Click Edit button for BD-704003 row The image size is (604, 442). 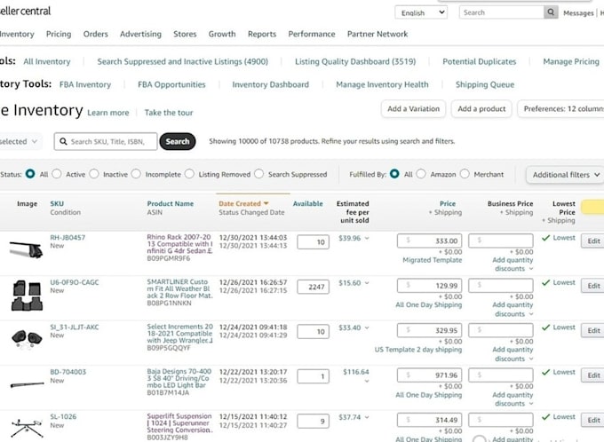click(x=593, y=375)
